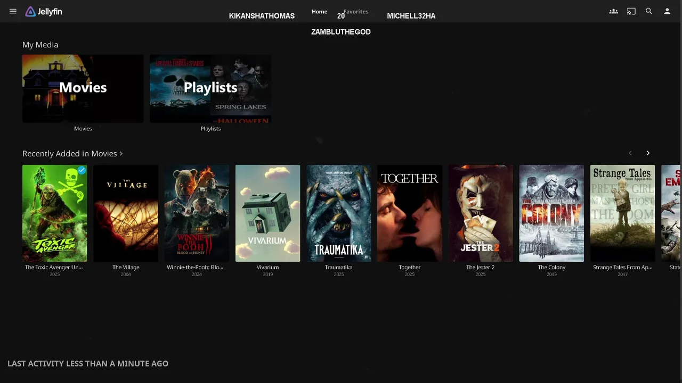Expand Recently Added in Movies section
Image resolution: width=682 pixels, height=383 pixels.
tap(72, 153)
